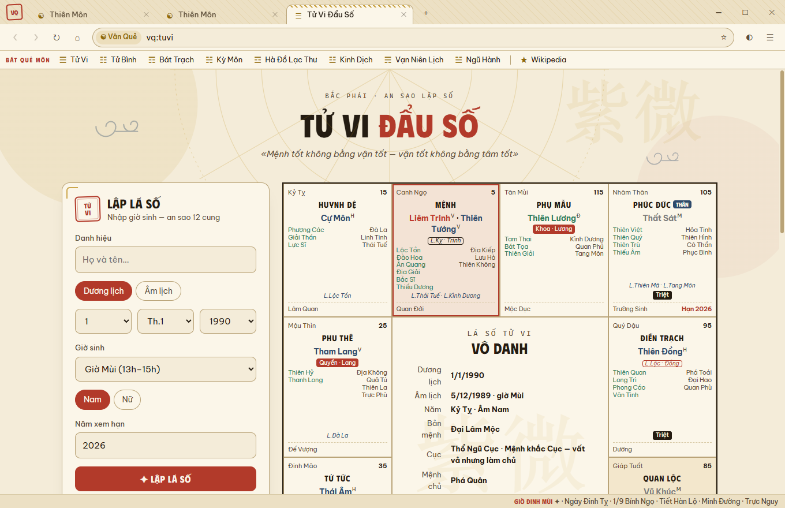Open the browser hamburger menu
The height and width of the screenshot is (508, 785).
[770, 38]
